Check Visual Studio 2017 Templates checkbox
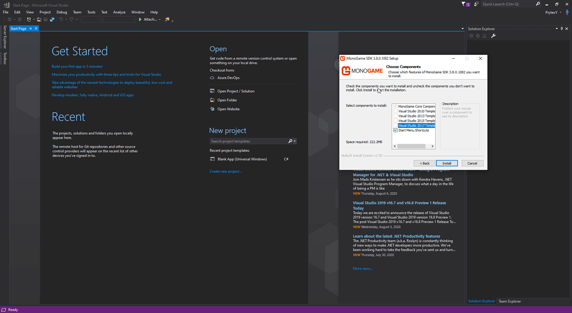The image size is (572, 313). coord(395,126)
